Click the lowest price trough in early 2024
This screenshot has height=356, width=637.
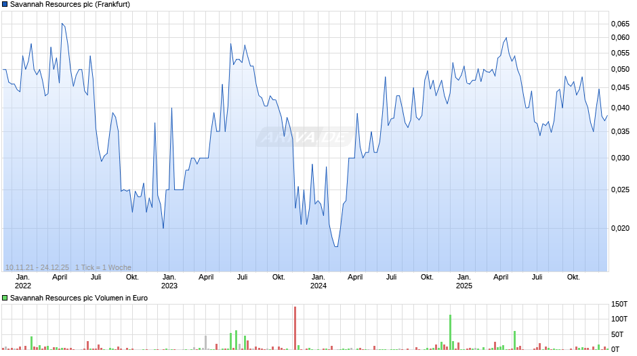pos(336,246)
